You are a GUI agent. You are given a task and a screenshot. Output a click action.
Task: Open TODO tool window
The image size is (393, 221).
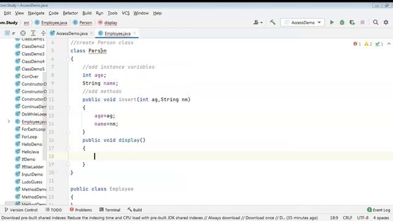pyautogui.click(x=53, y=210)
